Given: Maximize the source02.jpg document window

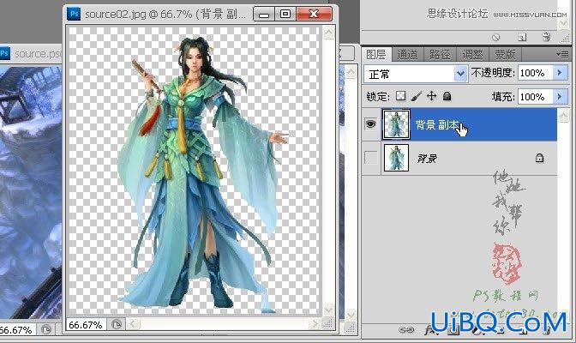Looking at the screenshot, I should pos(285,14).
